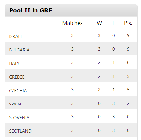Click the L column header
141x140 pixels.
pos(114,23)
